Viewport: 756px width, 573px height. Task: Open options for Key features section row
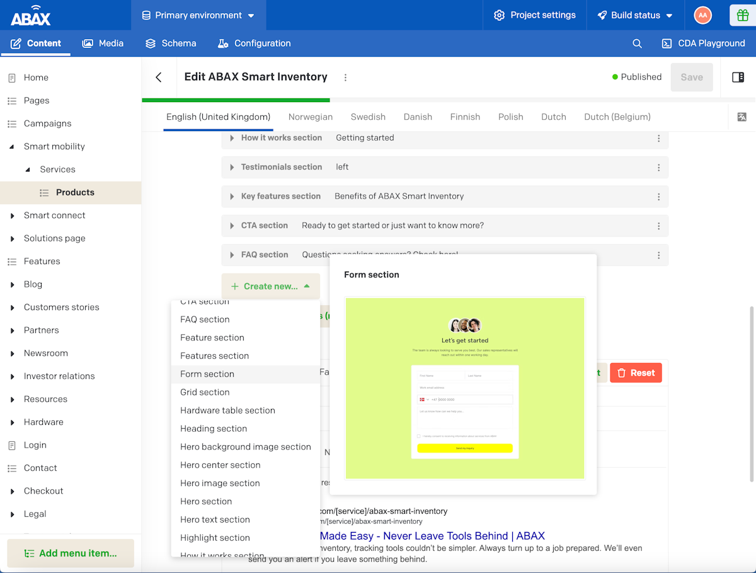click(658, 197)
